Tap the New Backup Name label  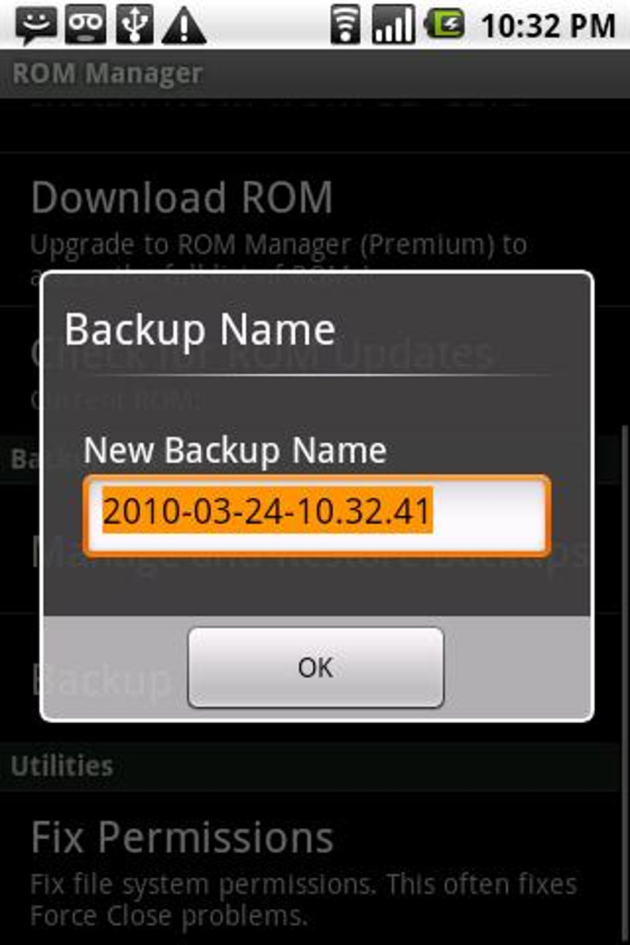(235, 450)
